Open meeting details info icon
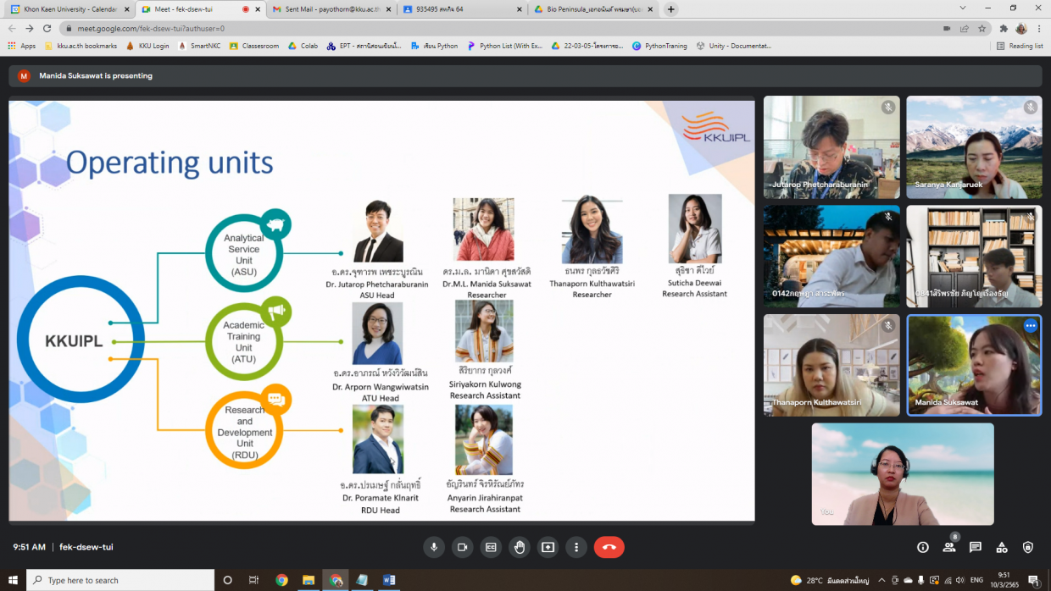Screen dimensions: 1051x591 click(923, 547)
